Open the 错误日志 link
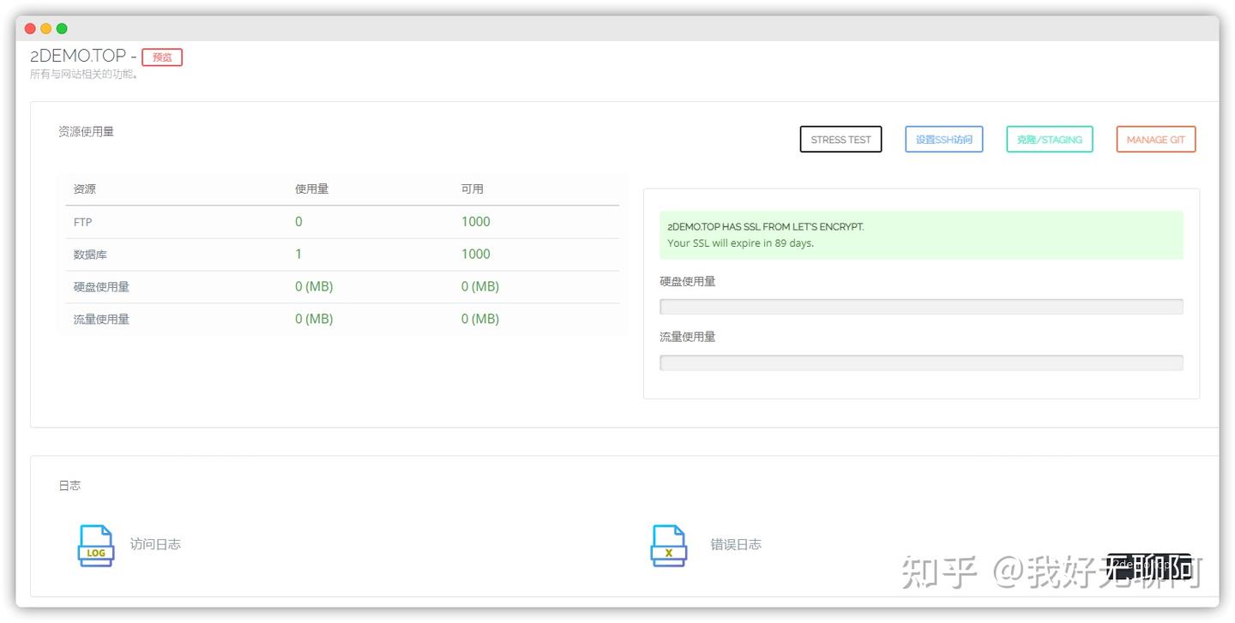 (736, 544)
